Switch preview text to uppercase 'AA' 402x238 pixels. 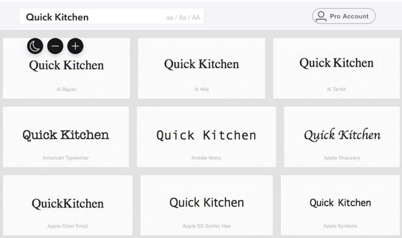[x=196, y=18]
